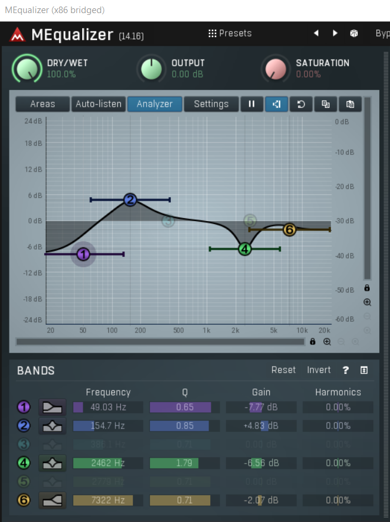Open band 5 filter type selector
Viewport: 390px width, 522px height.
pyautogui.click(x=52, y=481)
